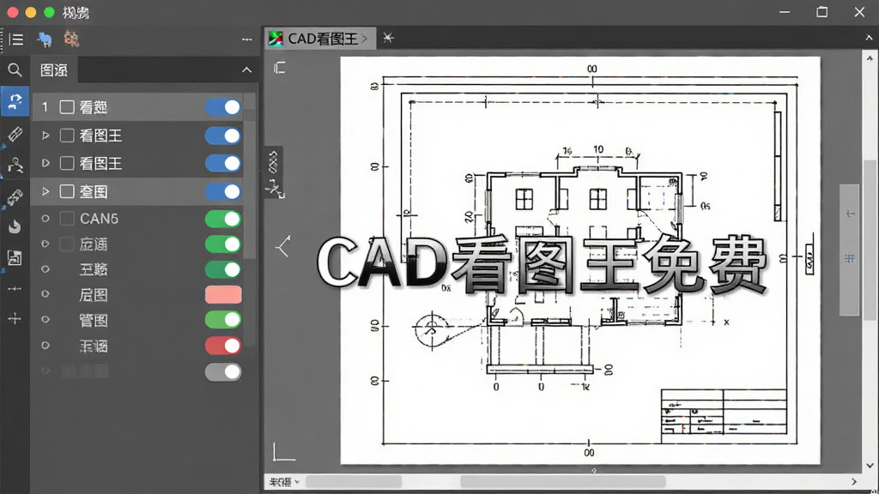Image resolution: width=879 pixels, height=494 pixels.
Task: Open the list menu icon in top-left toolbar
Action: [x=16, y=39]
